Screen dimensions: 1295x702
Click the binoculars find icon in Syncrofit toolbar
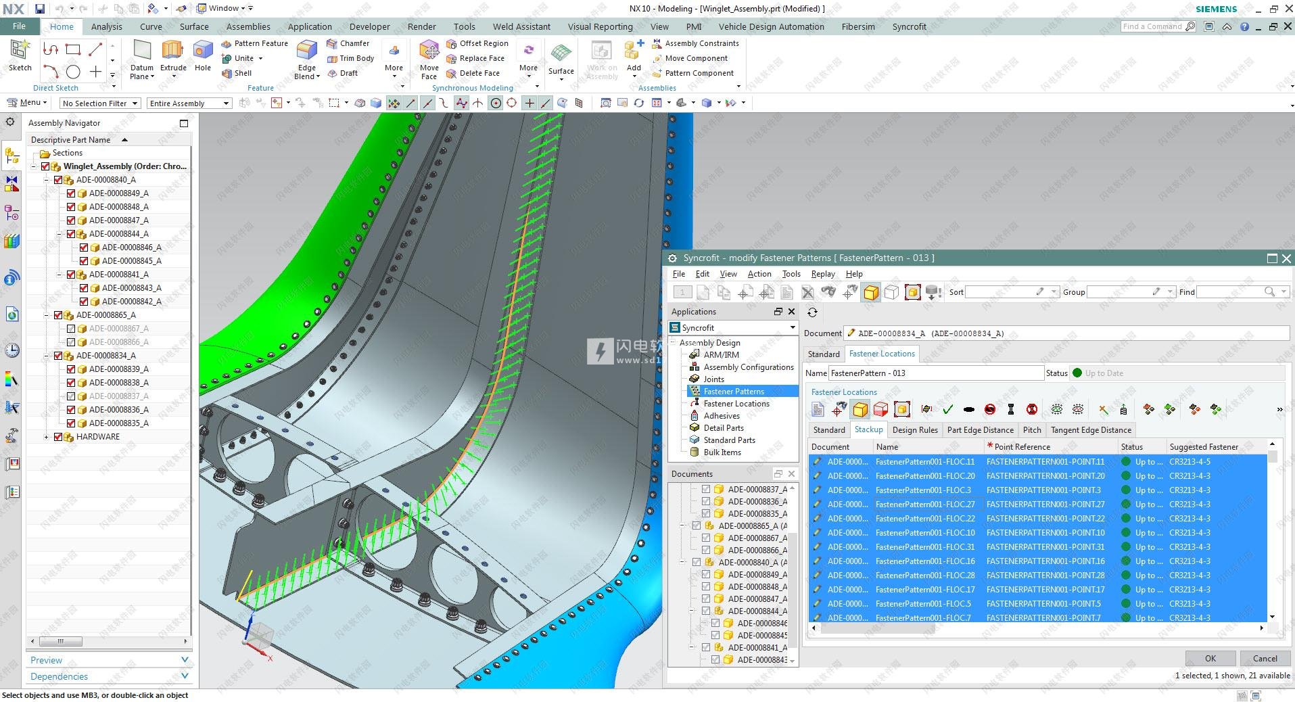pos(828,292)
